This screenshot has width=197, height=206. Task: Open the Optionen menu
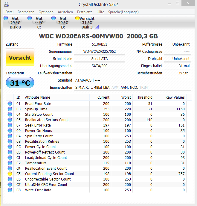(46, 12)
